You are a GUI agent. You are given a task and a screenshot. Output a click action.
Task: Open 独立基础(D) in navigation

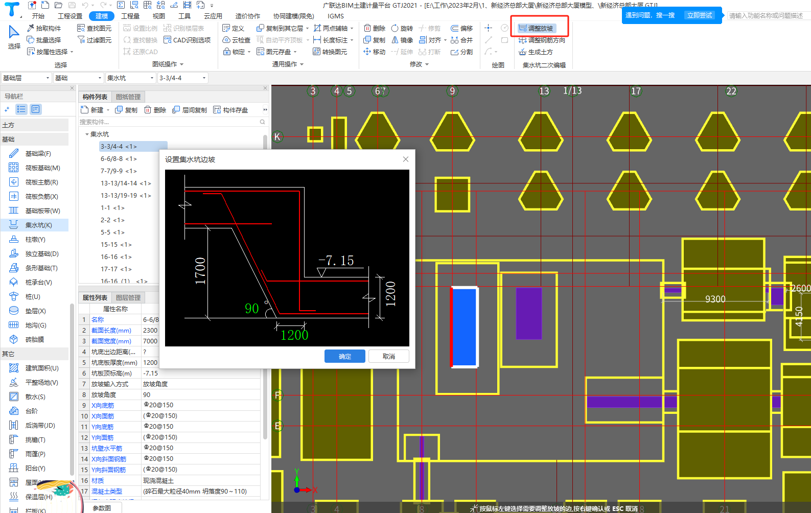34,253
